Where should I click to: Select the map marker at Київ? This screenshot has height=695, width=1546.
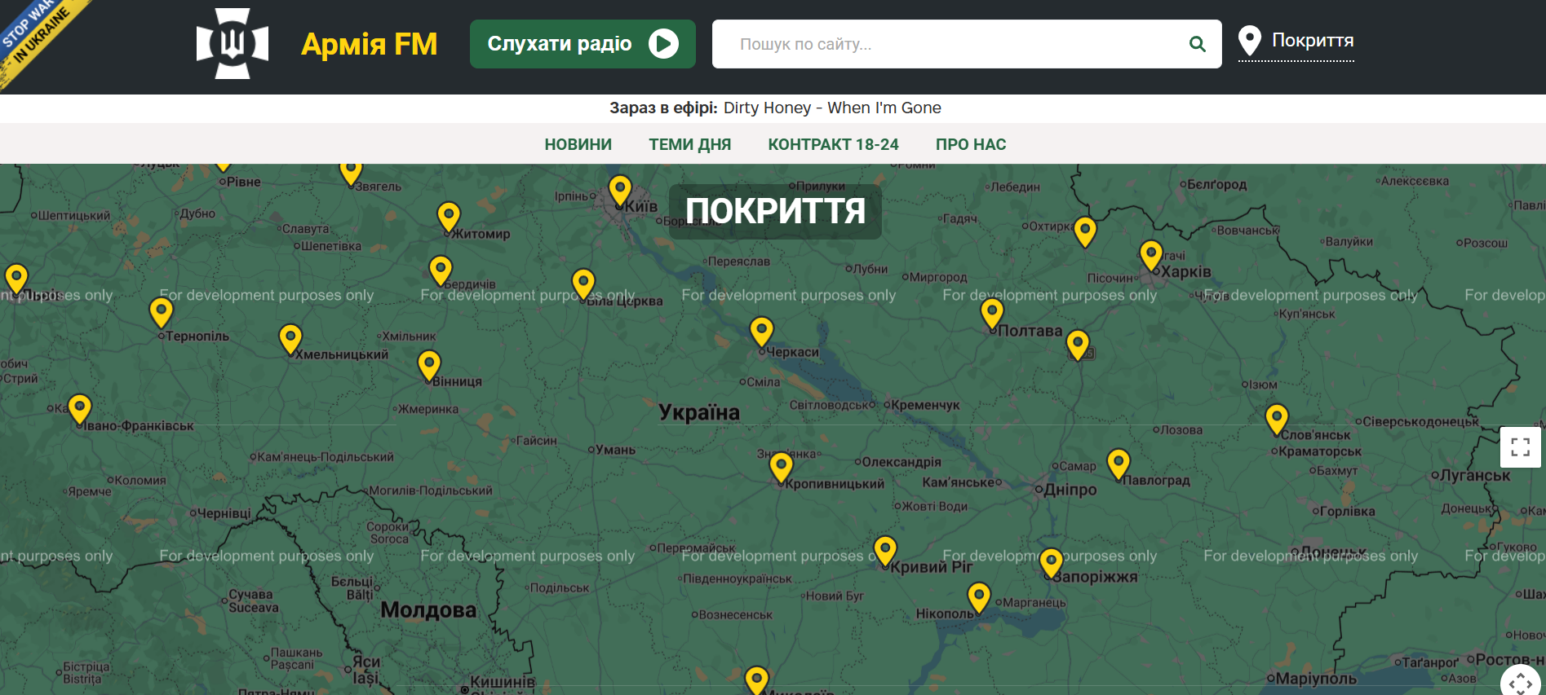tap(620, 191)
